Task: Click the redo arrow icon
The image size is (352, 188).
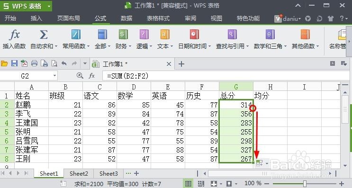Action: click(74, 63)
